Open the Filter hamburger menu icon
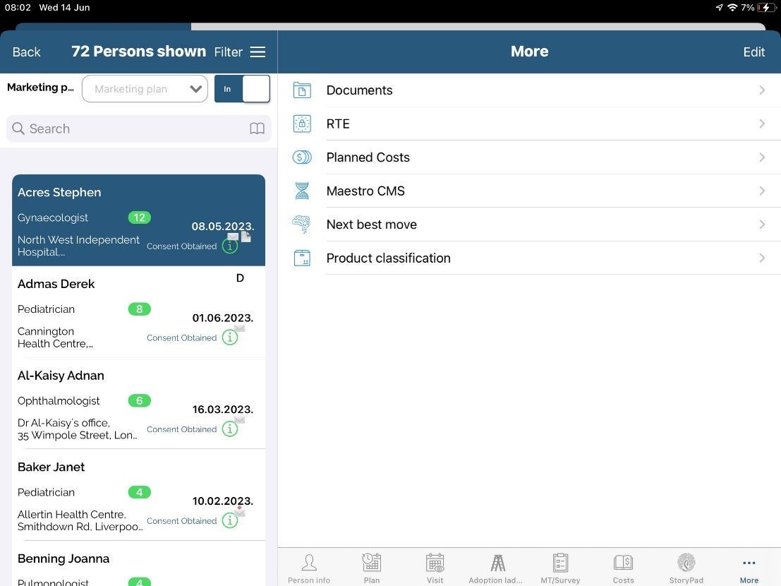The image size is (781, 586). tap(258, 52)
